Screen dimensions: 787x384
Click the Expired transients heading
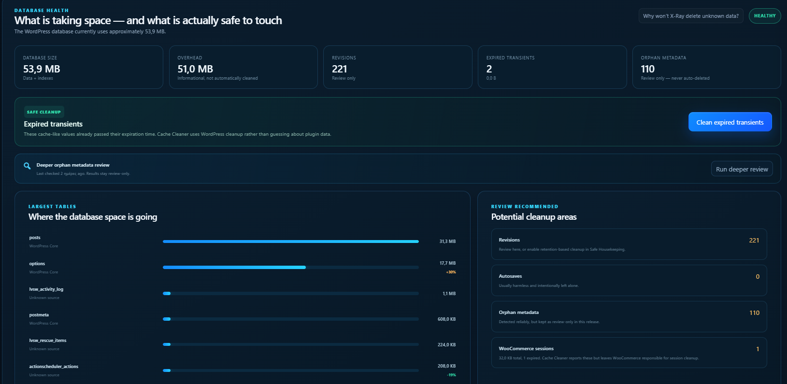coord(53,124)
